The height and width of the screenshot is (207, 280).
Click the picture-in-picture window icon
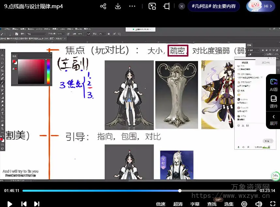pyautogui.click(x=152, y=7)
